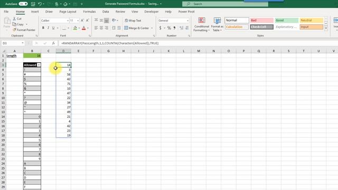Click the Select All corner button
This screenshot has height=190, width=338.
tap(4, 51)
